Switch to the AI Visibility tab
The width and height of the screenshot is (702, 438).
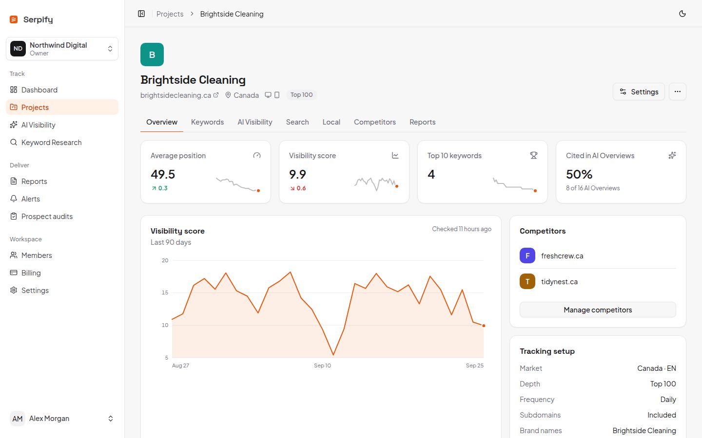(x=255, y=122)
